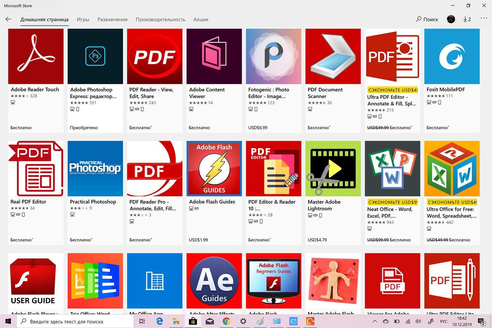Click the Ae Guides app icon
The height and width of the screenshot is (328, 492).
(x=214, y=281)
